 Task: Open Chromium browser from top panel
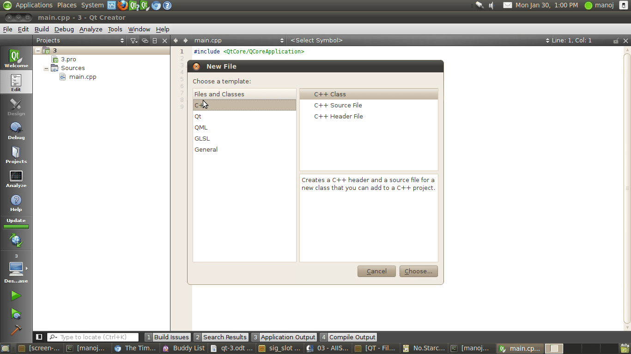pos(156,6)
